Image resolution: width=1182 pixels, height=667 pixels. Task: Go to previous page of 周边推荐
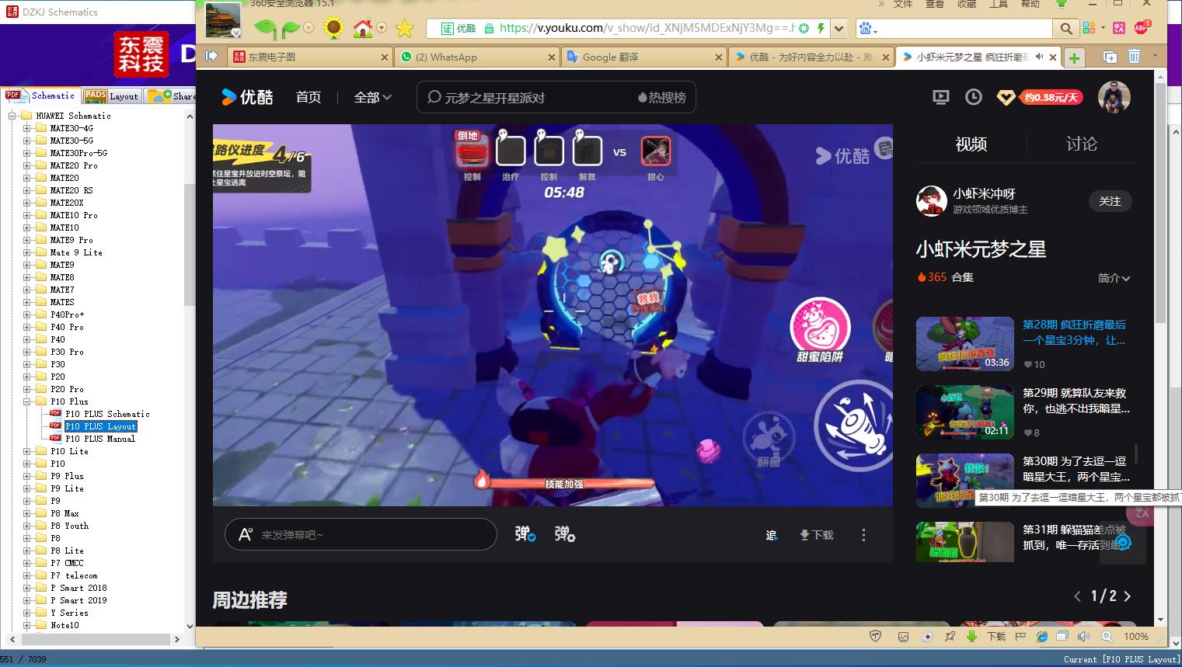click(1077, 596)
